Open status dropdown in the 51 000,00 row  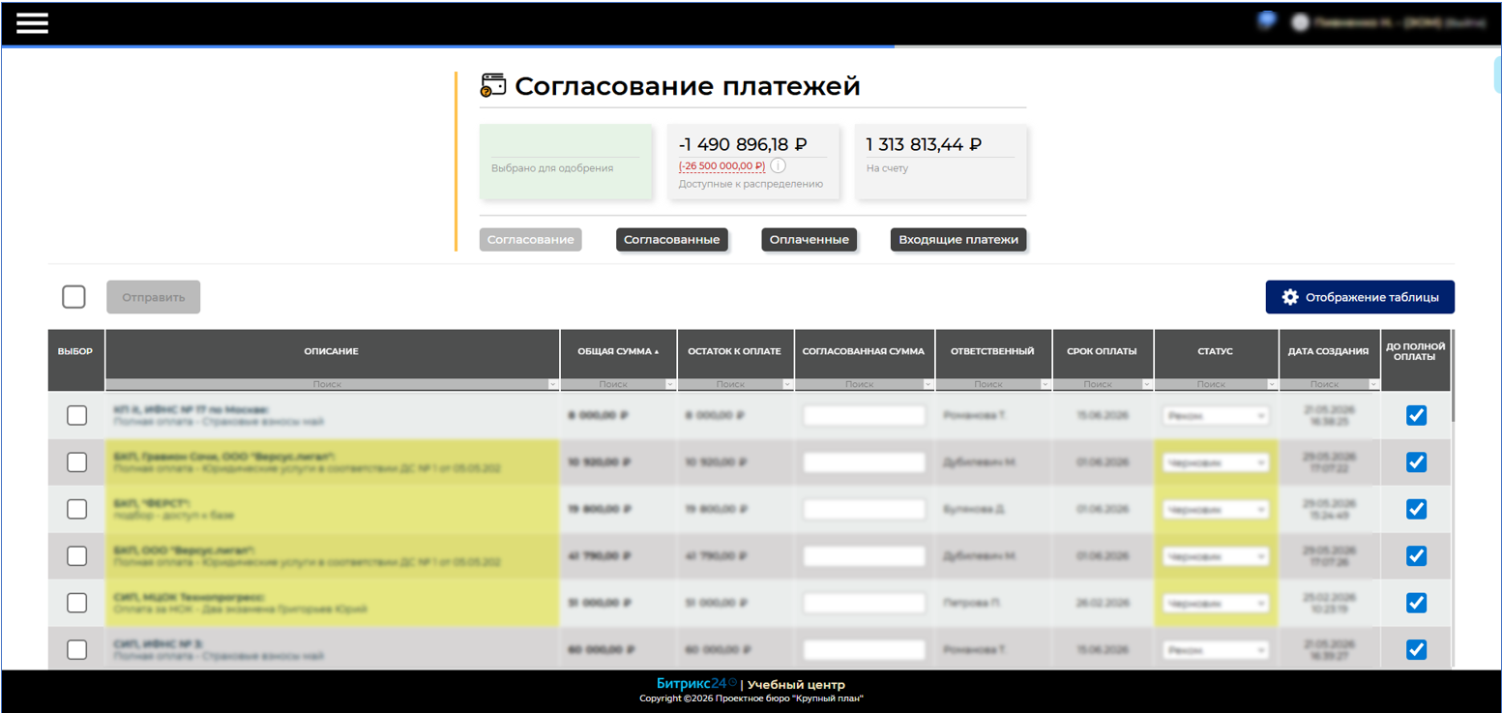point(1216,603)
